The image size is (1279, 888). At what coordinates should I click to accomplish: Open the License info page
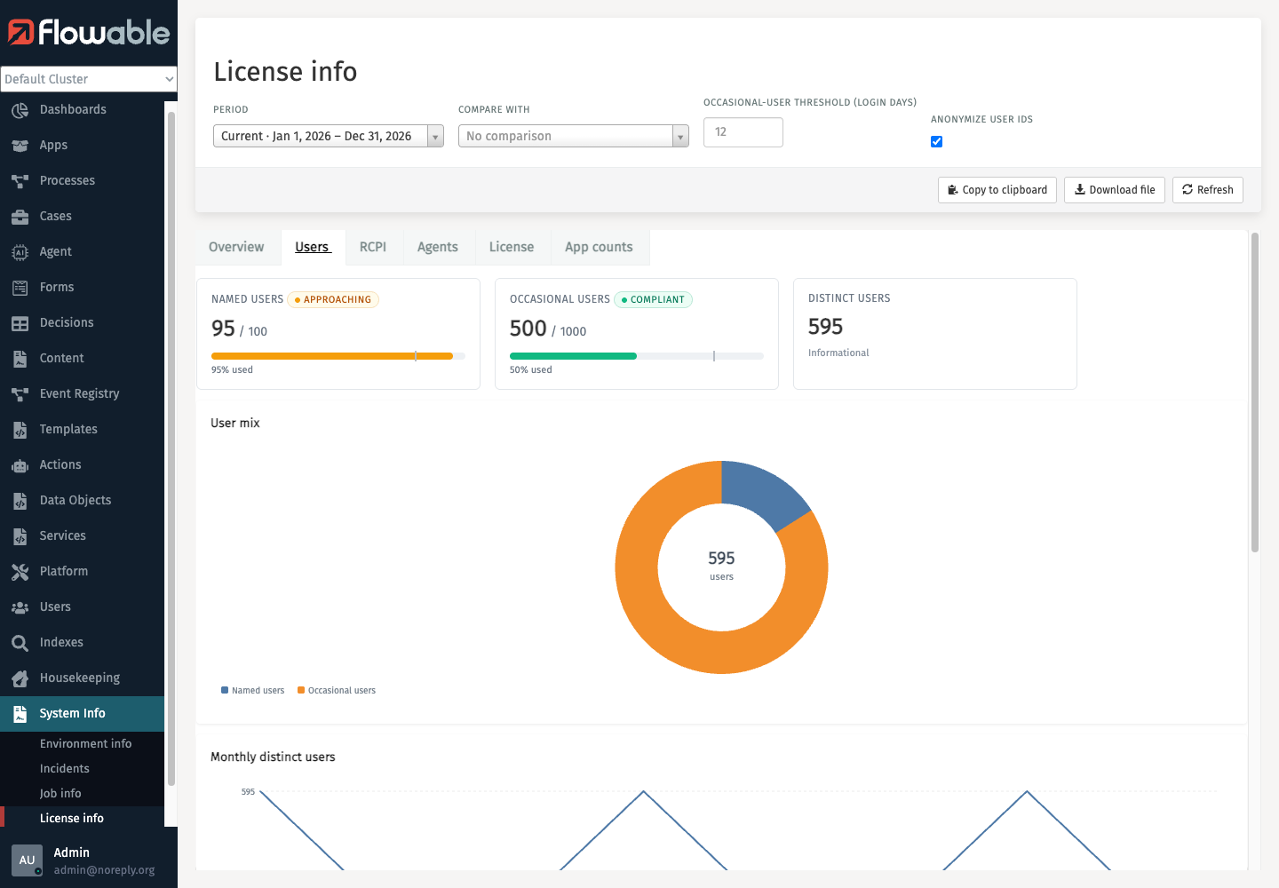point(72,819)
